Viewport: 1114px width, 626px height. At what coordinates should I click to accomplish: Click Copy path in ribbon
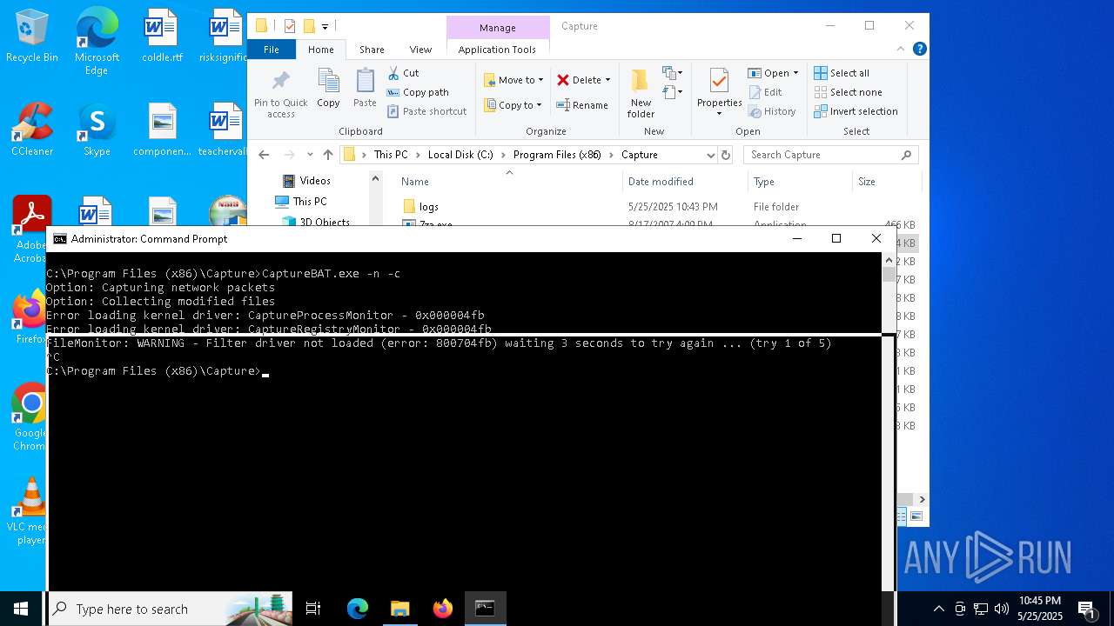pos(418,92)
